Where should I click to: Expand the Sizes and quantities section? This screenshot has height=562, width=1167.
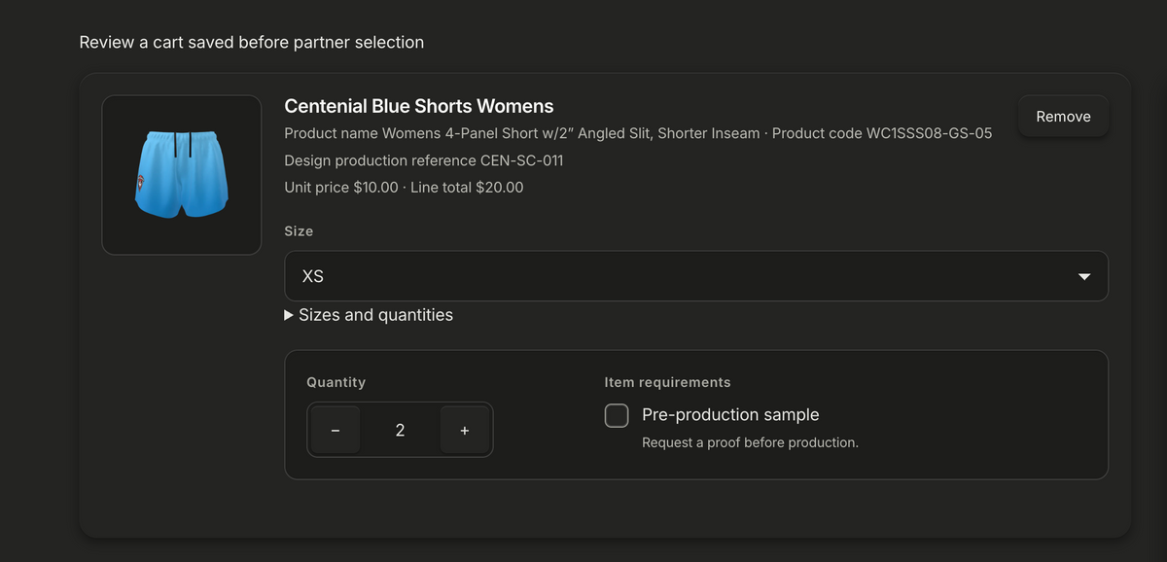pyautogui.click(x=369, y=315)
